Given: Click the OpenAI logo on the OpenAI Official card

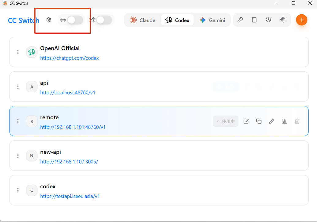Looking at the screenshot, I should pos(32,52).
